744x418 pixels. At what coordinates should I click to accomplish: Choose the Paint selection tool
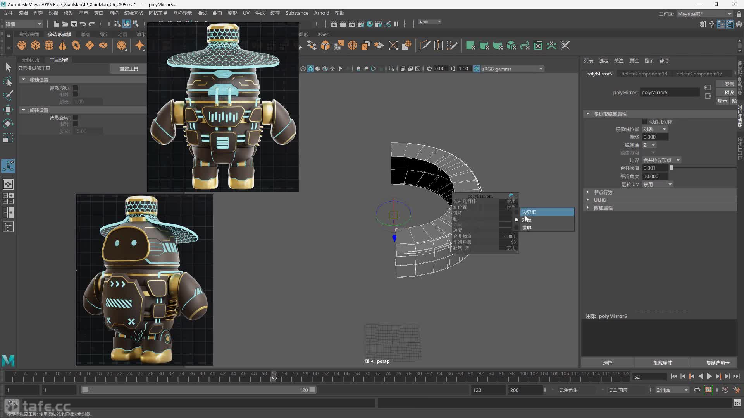point(8,95)
